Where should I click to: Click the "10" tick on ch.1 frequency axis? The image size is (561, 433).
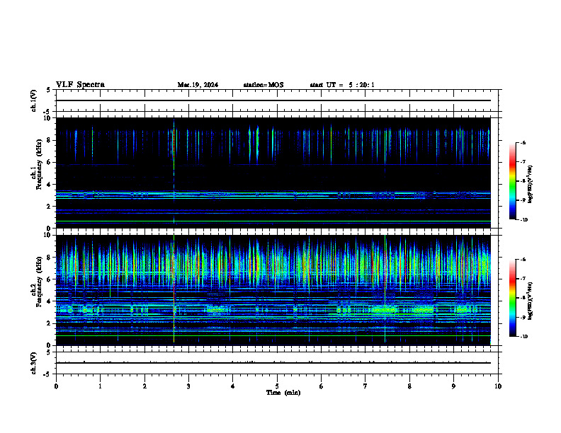48,118
